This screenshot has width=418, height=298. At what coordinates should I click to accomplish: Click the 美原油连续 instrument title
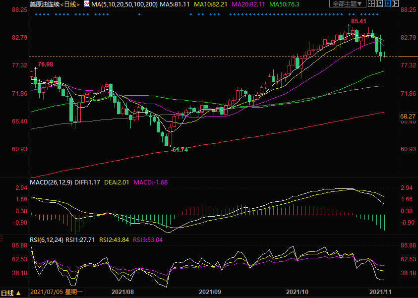point(45,4)
